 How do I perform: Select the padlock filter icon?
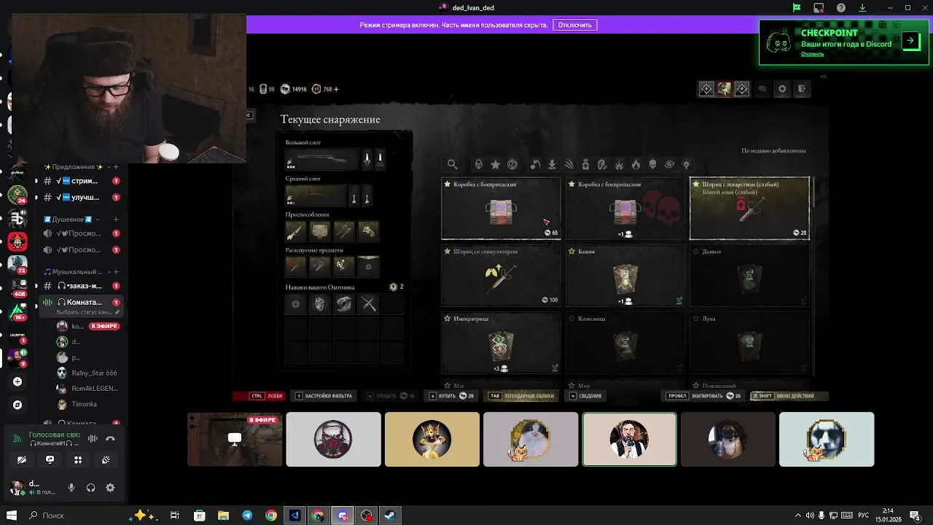tap(478, 165)
